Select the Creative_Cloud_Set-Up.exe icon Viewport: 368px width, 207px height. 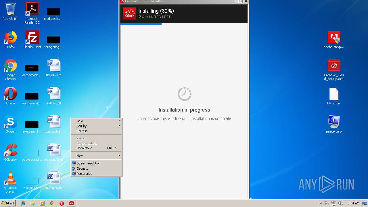(x=334, y=70)
